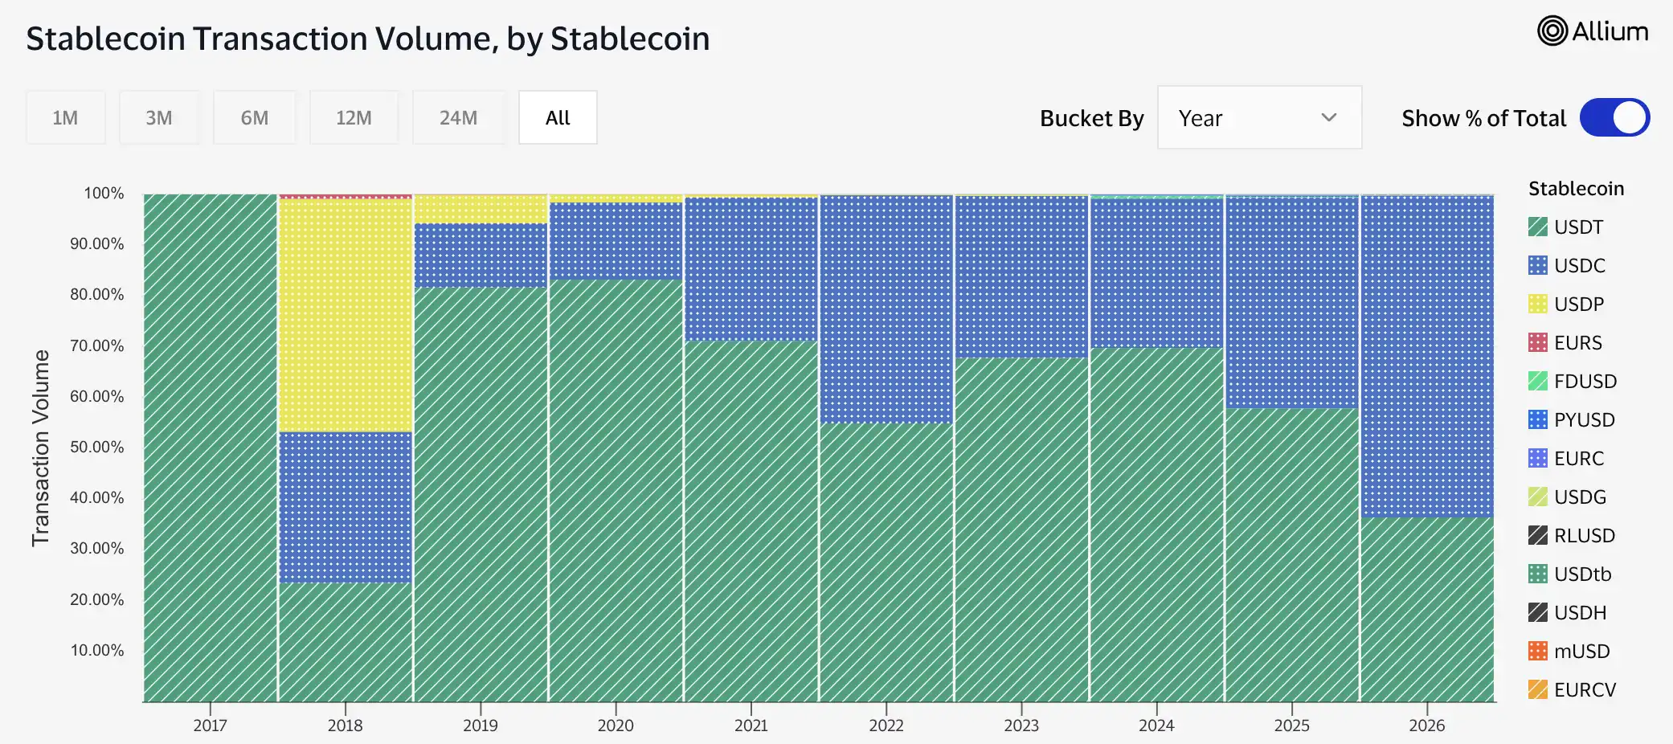Open the Bucket By Year dropdown
This screenshot has height=744, width=1673.
[x=1259, y=117]
